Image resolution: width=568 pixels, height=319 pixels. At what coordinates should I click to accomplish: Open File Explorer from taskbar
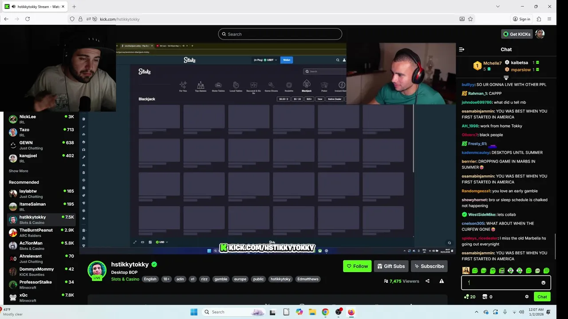312,312
